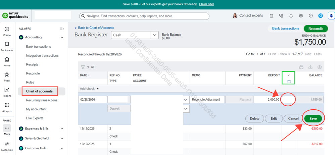Click the Claim offer link

[x=206, y=4]
